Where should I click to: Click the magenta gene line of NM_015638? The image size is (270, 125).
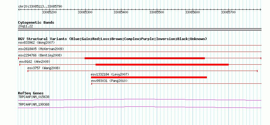140,100
